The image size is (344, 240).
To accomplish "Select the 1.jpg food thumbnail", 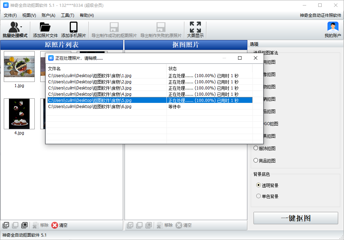I will point(19,67).
